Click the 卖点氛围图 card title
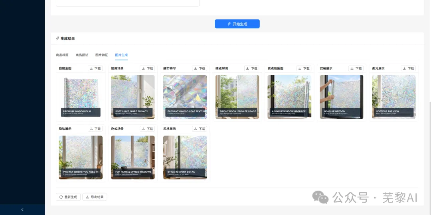The width and height of the screenshot is (431, 215). 275,68
